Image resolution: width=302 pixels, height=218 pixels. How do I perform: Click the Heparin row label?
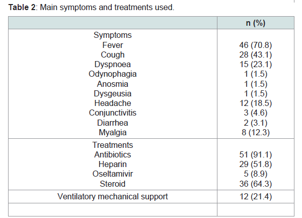pyautogui.click(x=113, y=165)
